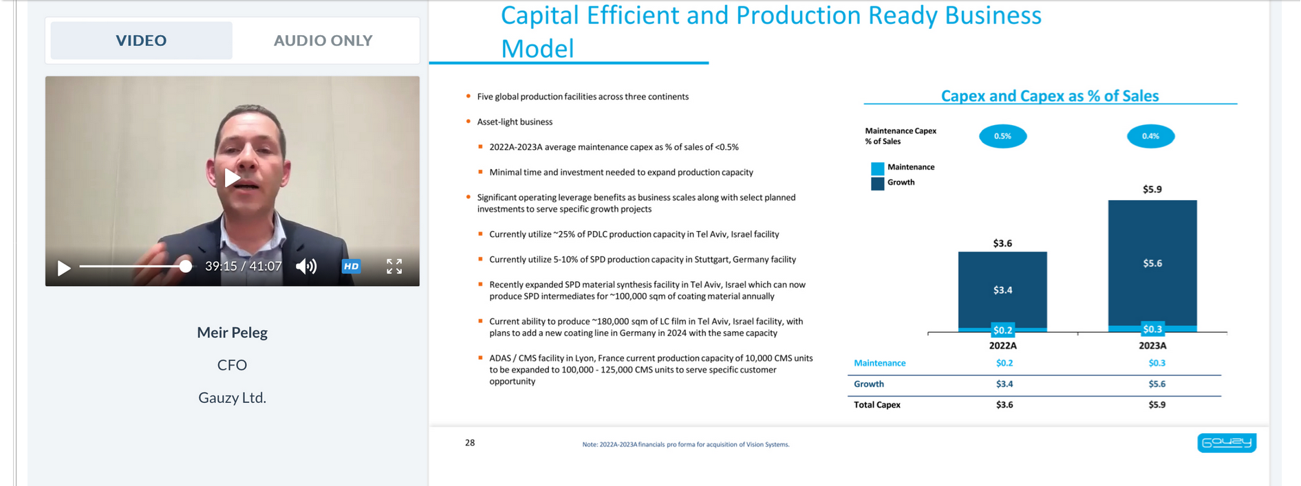Click the 39:15 / 41:07 time display

(244, 266)
